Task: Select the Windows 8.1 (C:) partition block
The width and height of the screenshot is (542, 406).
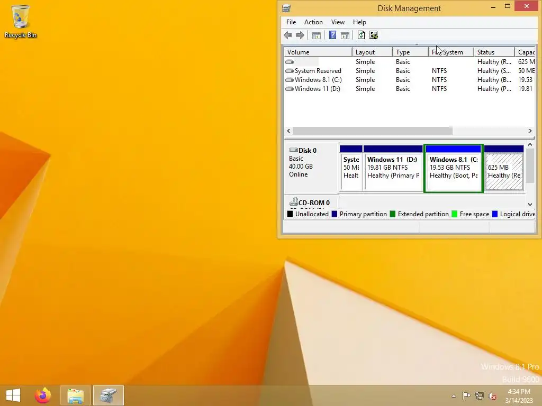Action: point(454,168)
